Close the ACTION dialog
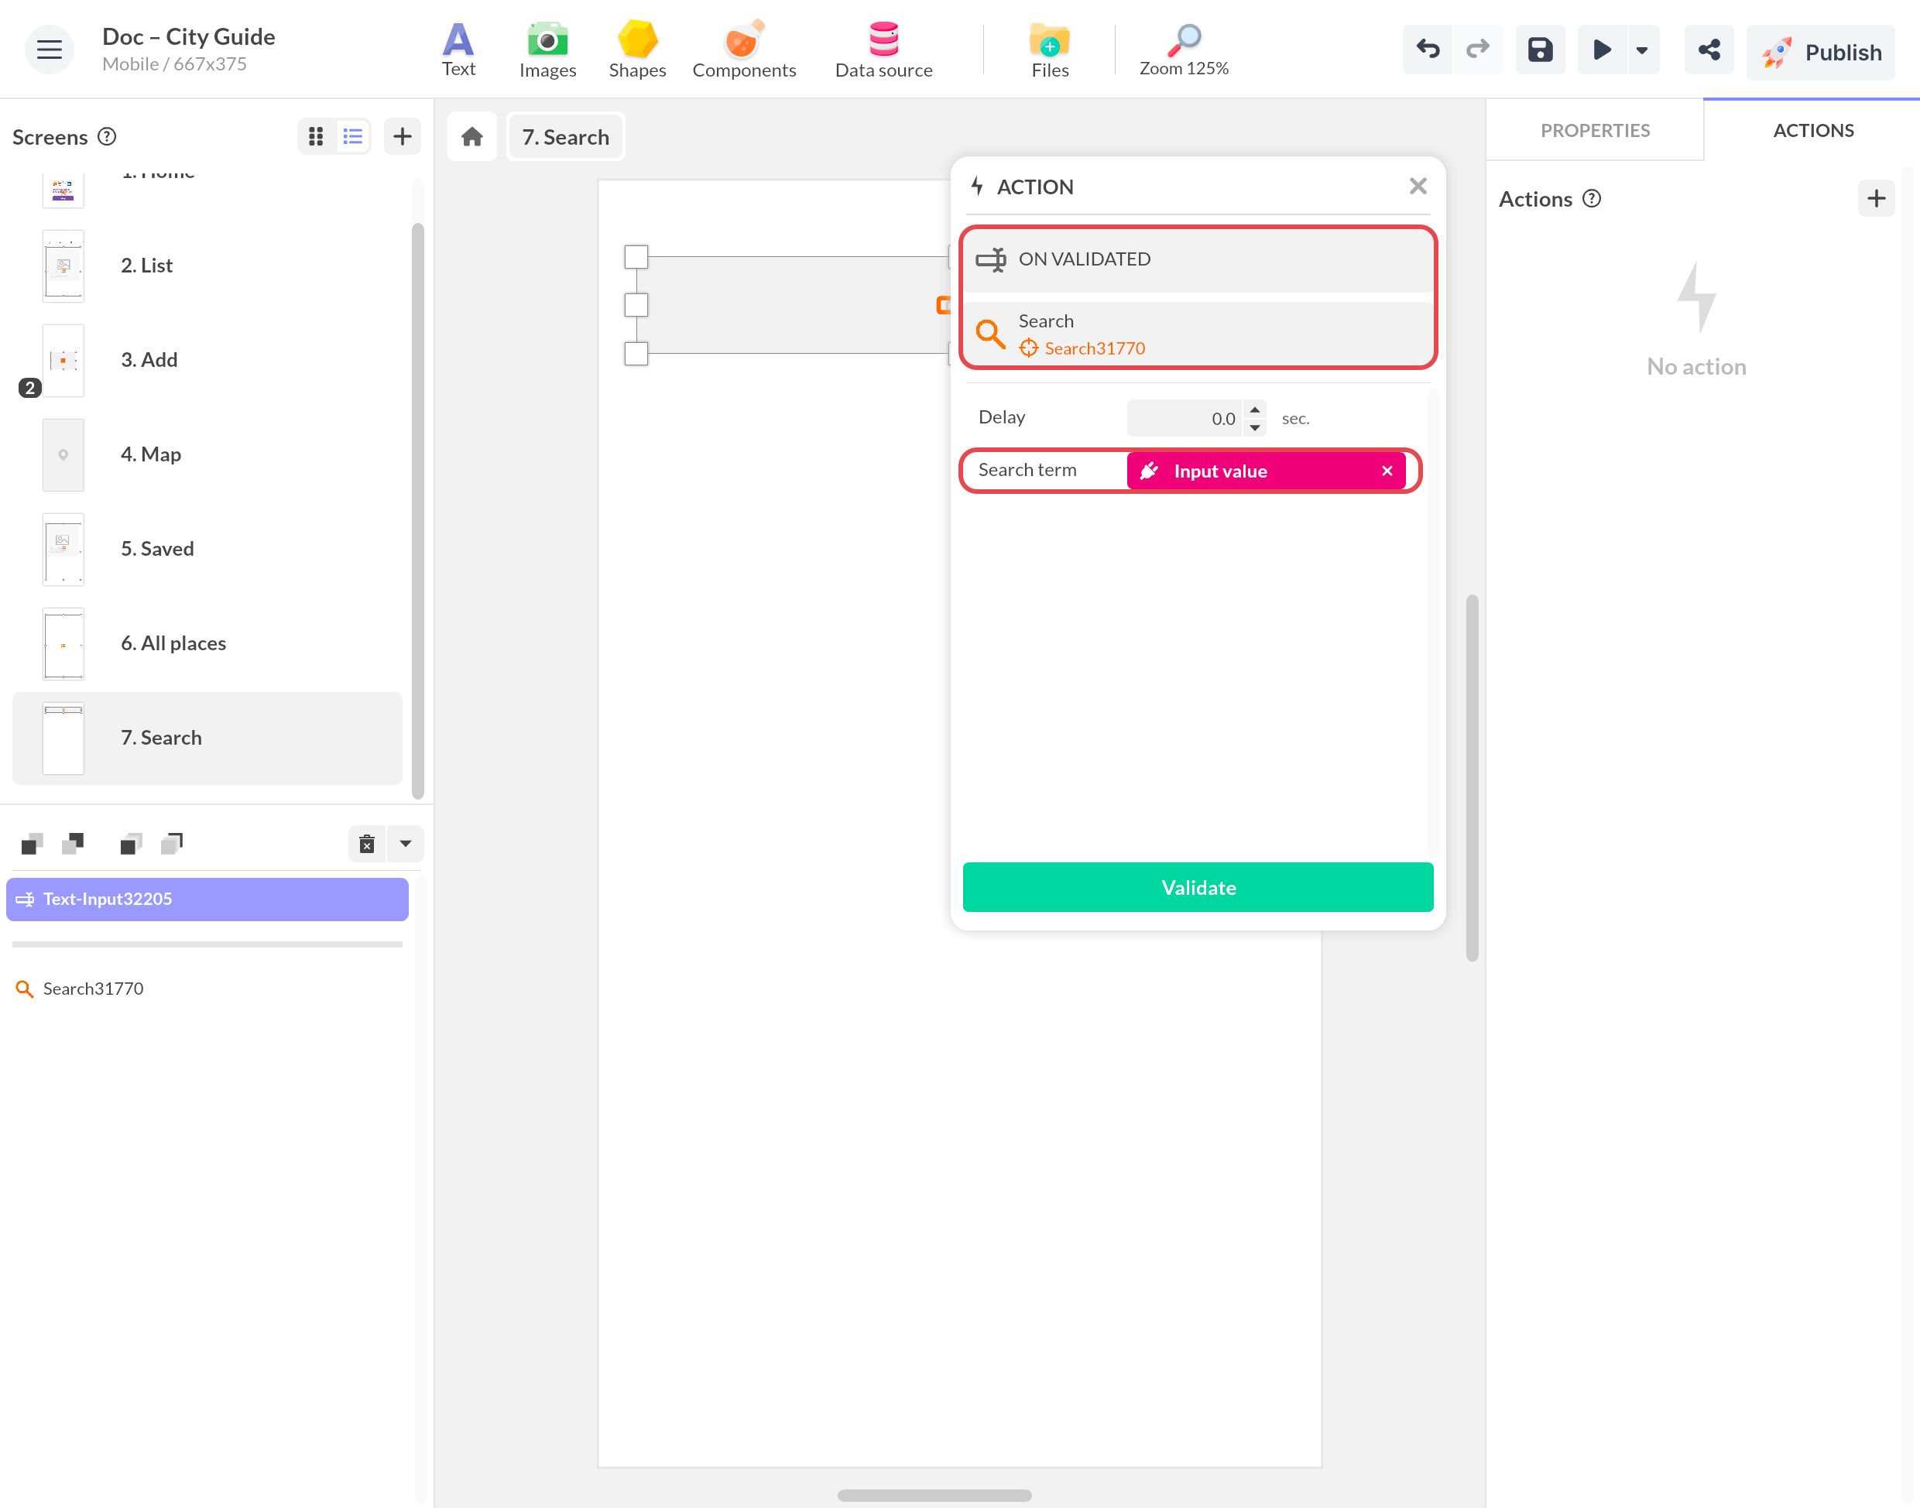The image size is (1920, 1508). coord(1418,187)
